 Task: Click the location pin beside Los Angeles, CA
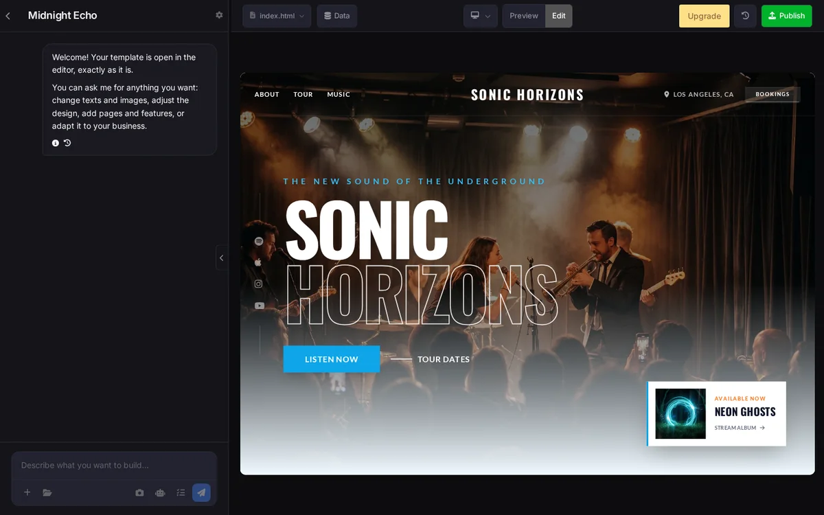(667, 94)
